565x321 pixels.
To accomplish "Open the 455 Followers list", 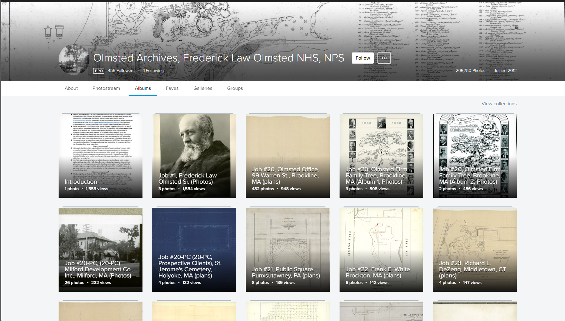I will tap(121, 70).
